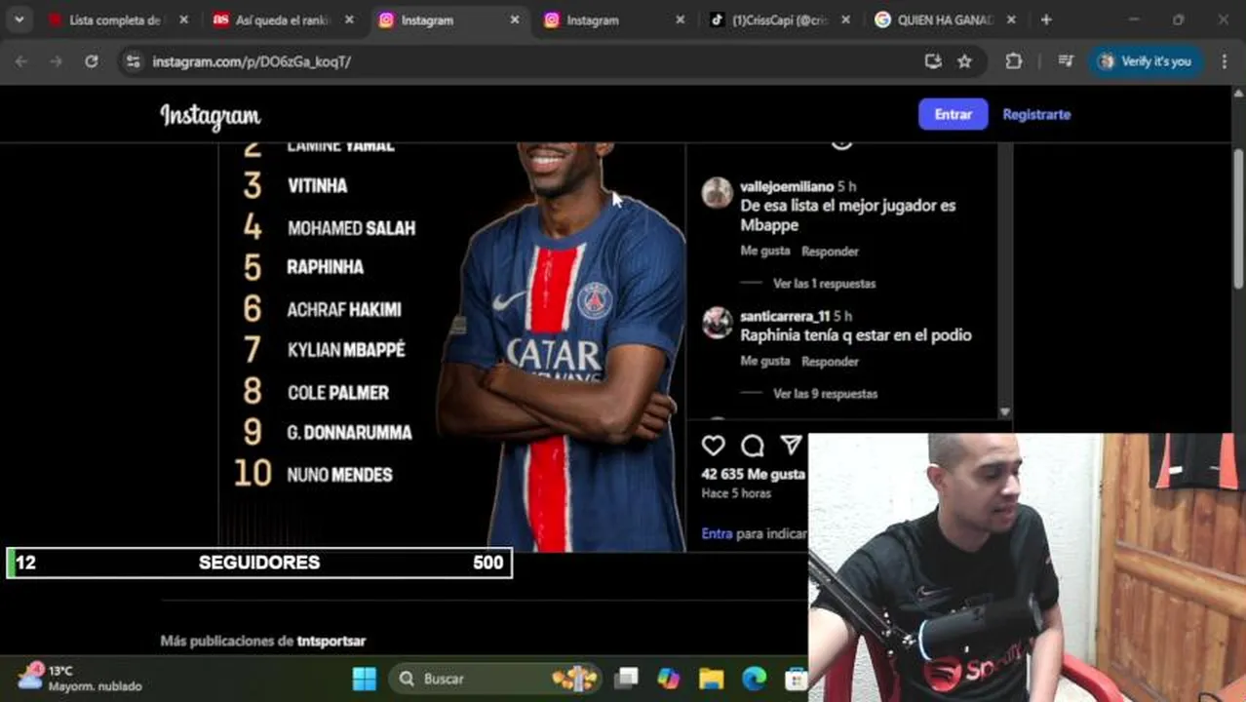Image resolution: width=1246 pixels, height=702 pixels.
Task: Go back to the previous page
Action: point(21,61)
